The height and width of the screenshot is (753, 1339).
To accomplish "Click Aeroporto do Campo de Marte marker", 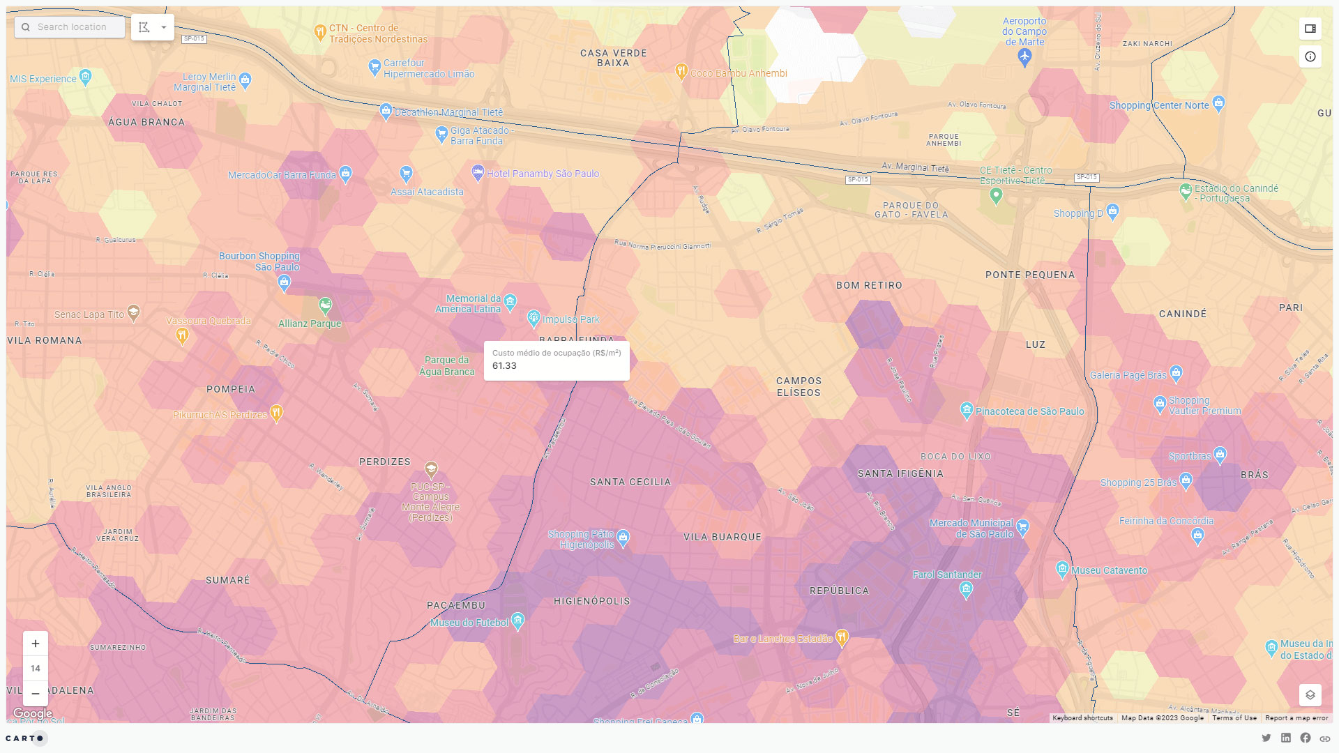I will click(1024, 58).
